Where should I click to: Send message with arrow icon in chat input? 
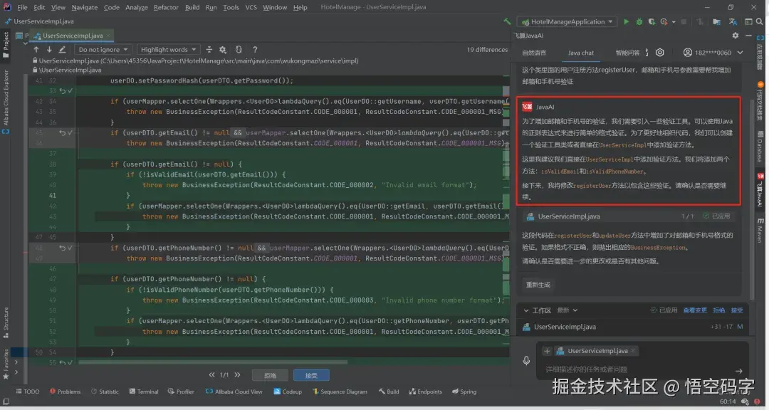pyautogui.click(x=738, y=371)
